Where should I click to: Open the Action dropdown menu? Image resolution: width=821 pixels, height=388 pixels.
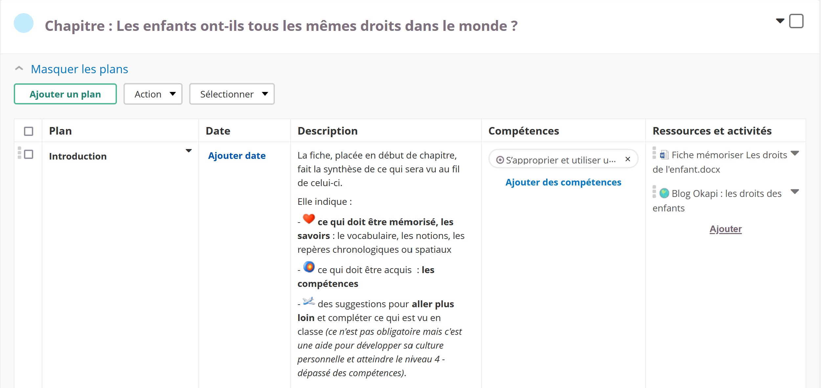[x=153, y=94]
